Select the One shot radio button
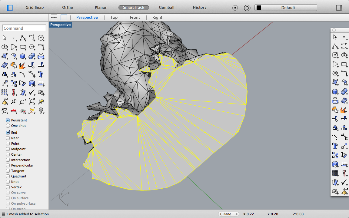The image size is (349, 218). 7,126
